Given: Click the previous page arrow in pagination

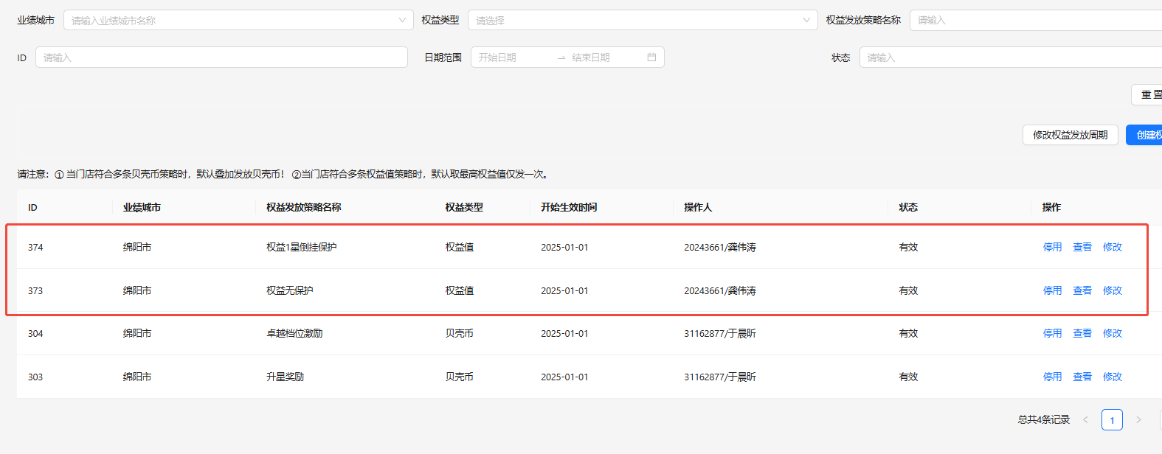Looking at the screenshot, I should [1085, 420].
